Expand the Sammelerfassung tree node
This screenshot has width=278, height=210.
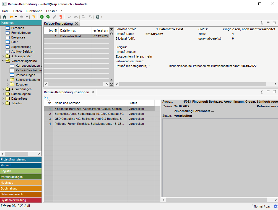pyautogui.click(x=8, y=80)
